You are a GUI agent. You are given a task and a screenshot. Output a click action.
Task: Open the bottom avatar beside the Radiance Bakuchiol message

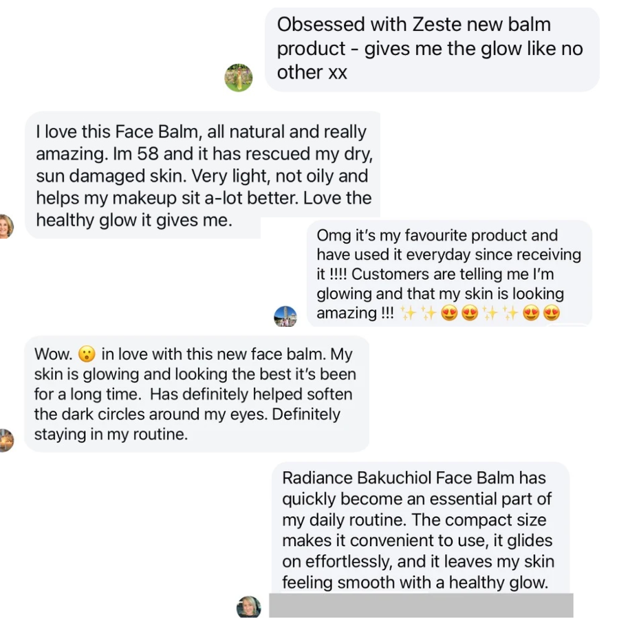coord(249,607)
